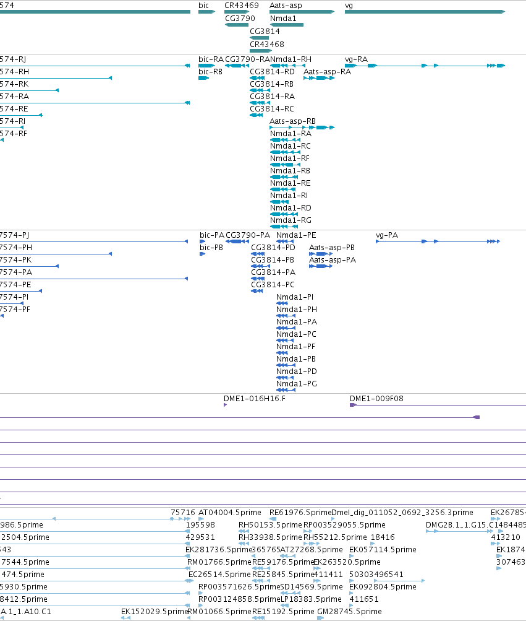Click the DME1-009F08 feature label
This screenshot has width=526, height=621.
tap(376, 399)
